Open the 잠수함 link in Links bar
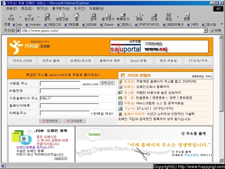This screenshot has width=225, height=169. pos(209,25)
